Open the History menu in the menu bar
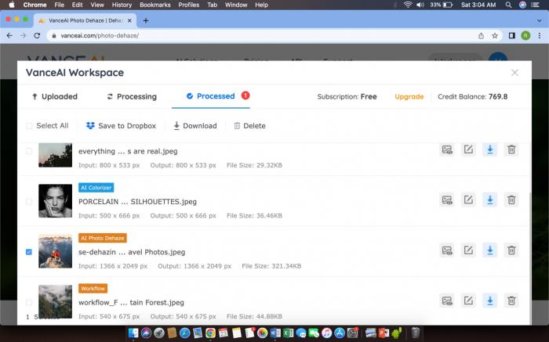The width and height of the screenshot is (549, 342). (122, 5)
